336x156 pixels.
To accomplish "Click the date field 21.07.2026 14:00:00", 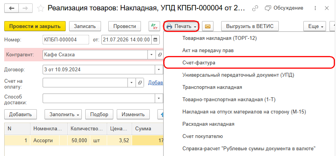I will (126, 40).
